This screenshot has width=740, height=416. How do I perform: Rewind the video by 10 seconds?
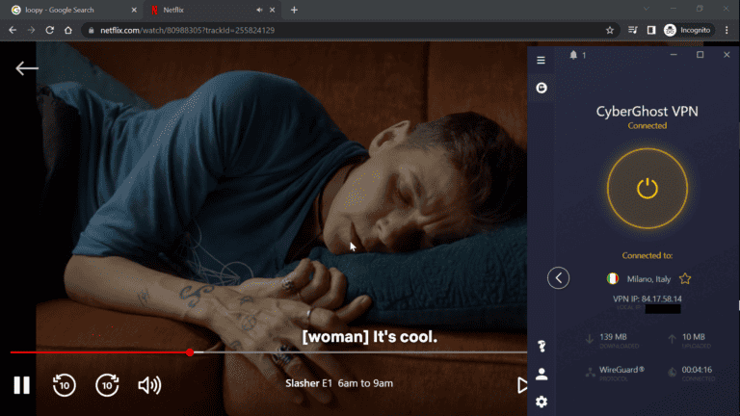(64, 385)
